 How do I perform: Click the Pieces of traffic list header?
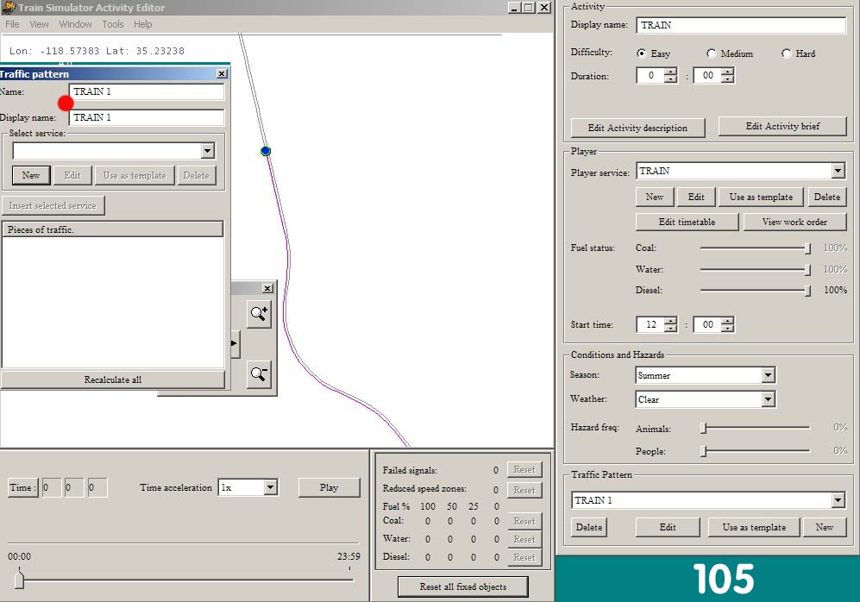point(113,229)
